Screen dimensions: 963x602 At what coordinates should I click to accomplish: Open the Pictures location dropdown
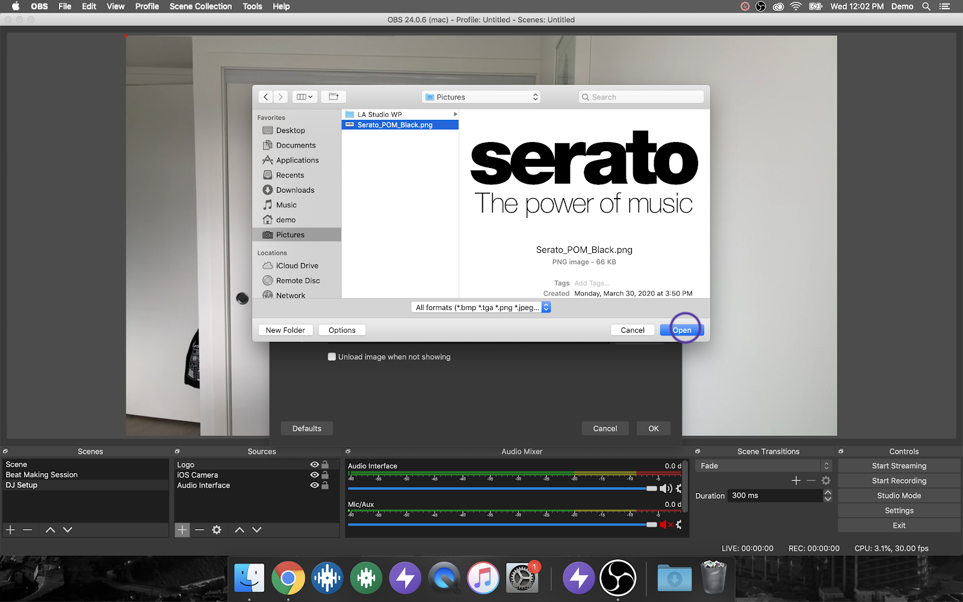[x=481, y=97]
